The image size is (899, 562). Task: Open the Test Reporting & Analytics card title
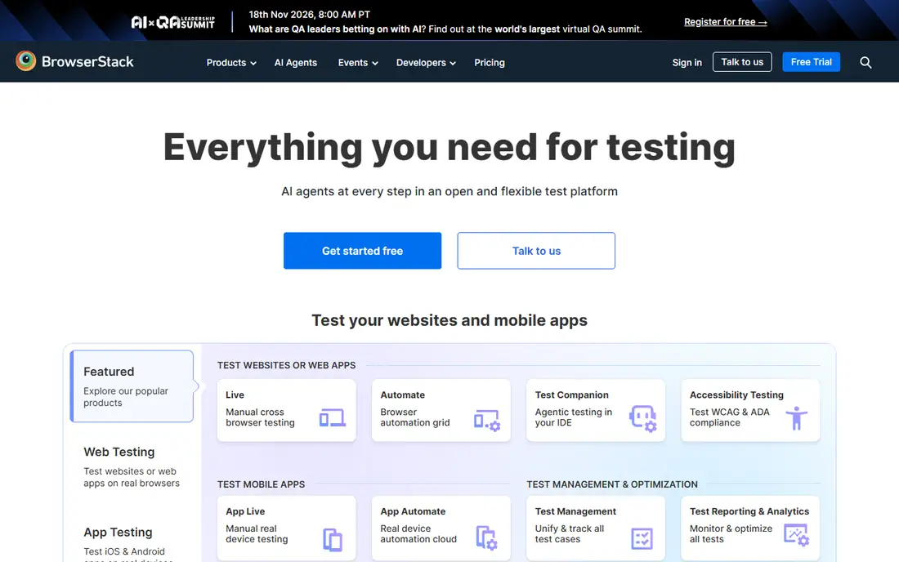(x=749, y=511)
